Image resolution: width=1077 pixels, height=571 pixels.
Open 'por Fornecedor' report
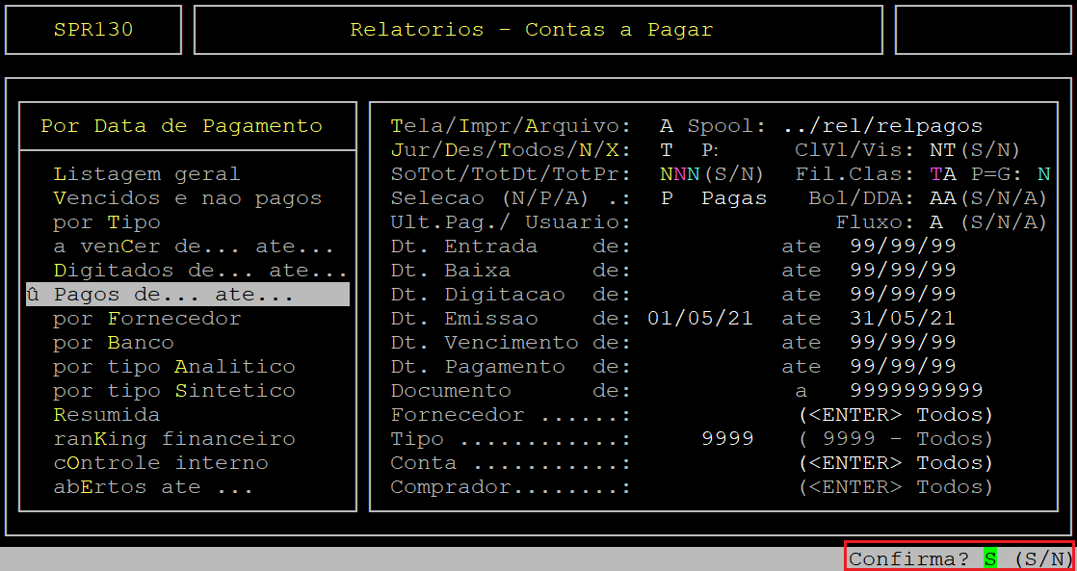pos(146,319)
